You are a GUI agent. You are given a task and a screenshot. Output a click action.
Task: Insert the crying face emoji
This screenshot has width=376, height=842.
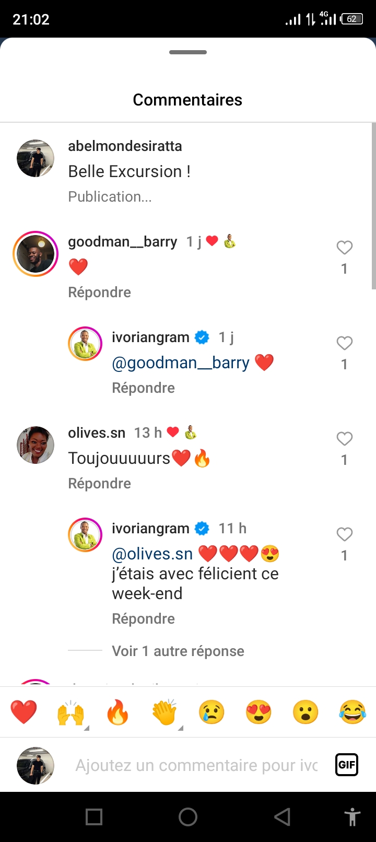click(211, 712)
